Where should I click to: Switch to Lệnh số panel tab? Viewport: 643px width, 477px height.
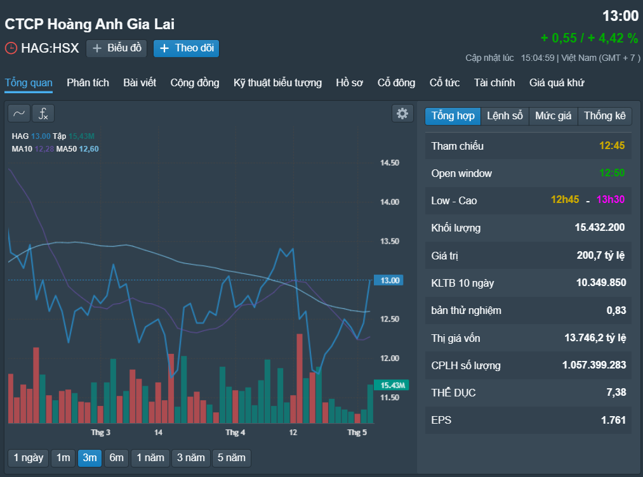tap(505, 116)
